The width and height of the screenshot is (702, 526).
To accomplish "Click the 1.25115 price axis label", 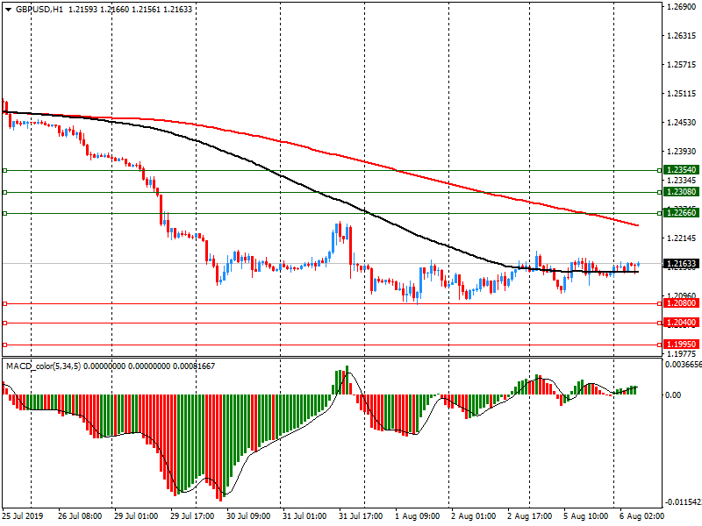I will tap(682, 94).
